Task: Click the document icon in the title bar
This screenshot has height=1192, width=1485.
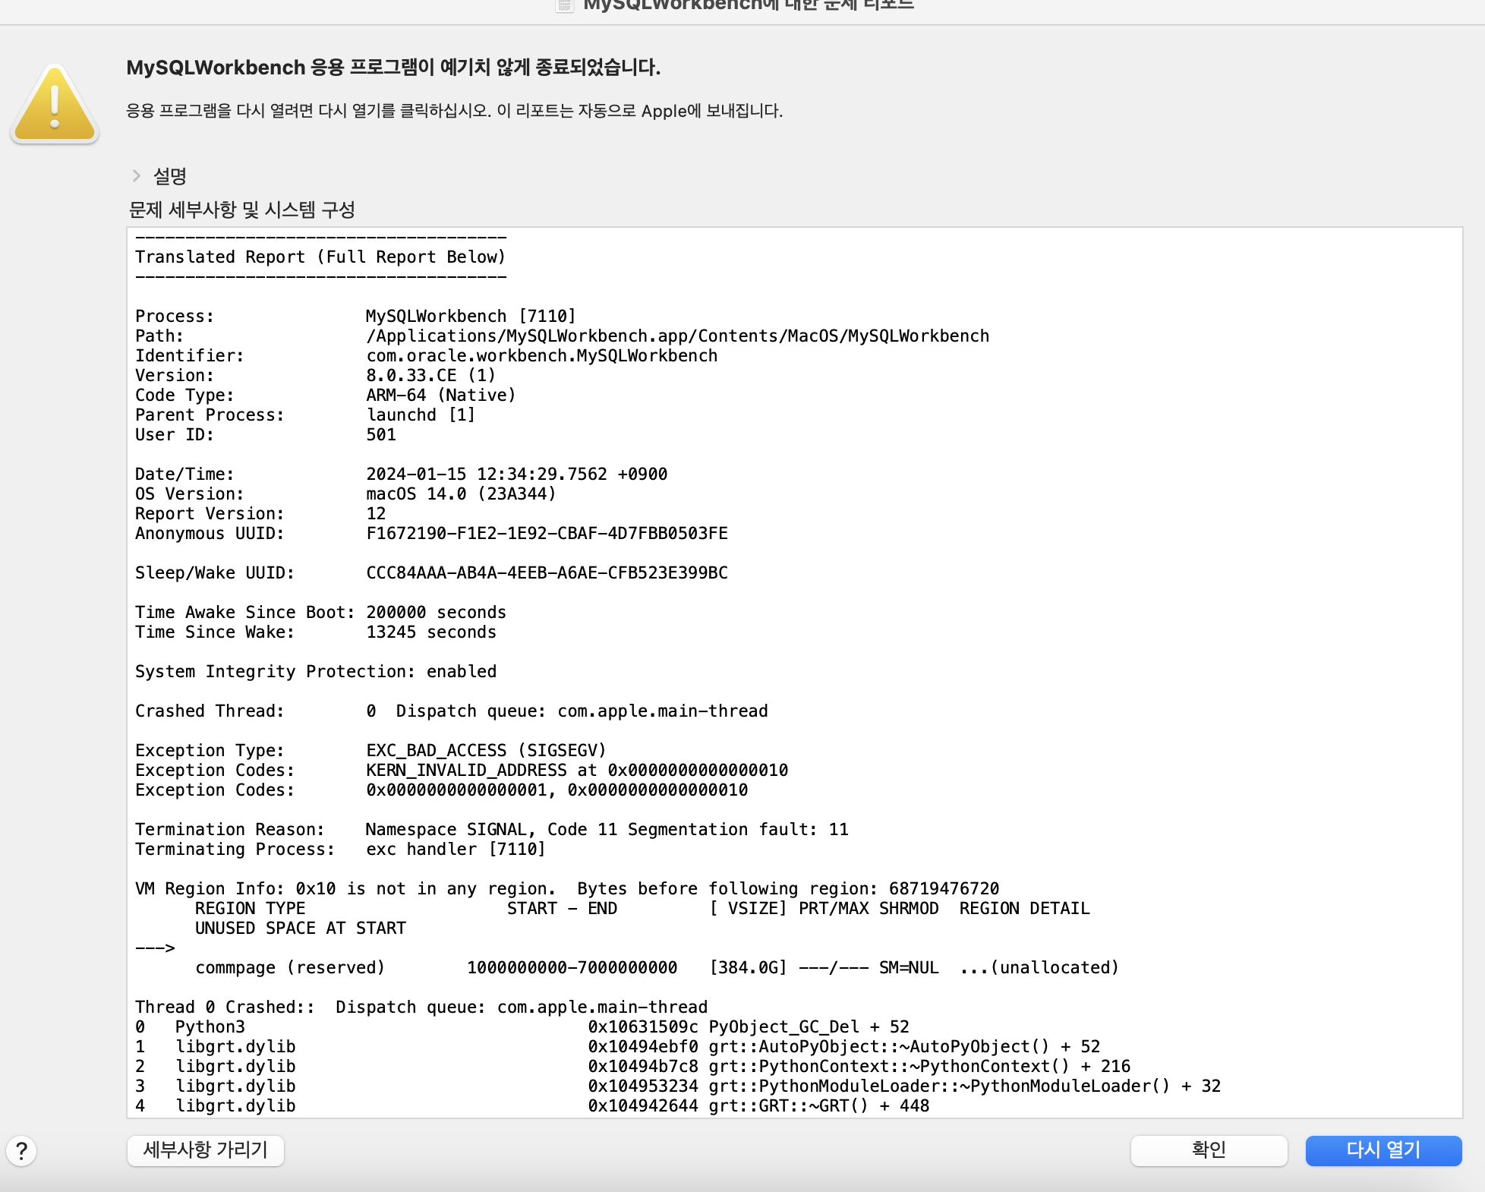Action: pos(564,5)
